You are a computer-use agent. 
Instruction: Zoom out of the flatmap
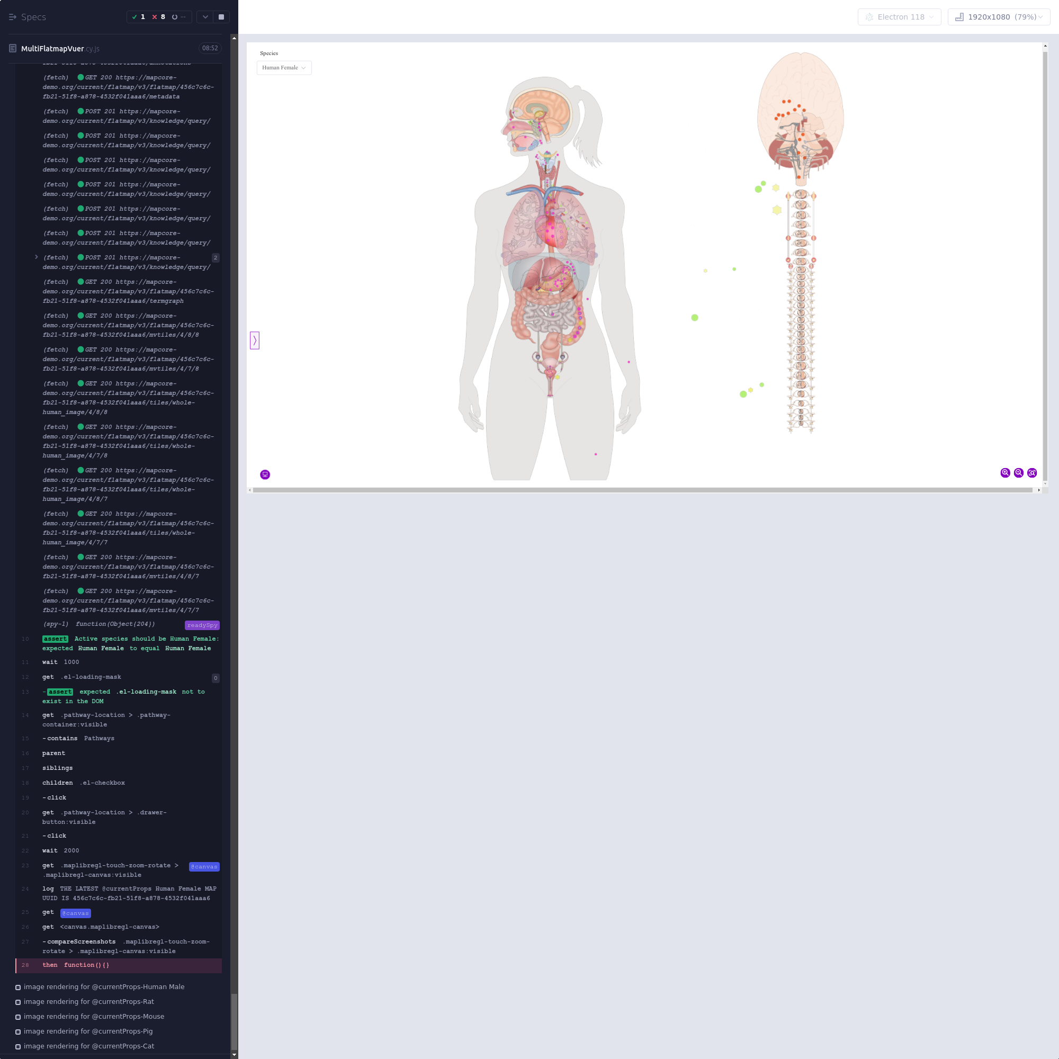1018,472
